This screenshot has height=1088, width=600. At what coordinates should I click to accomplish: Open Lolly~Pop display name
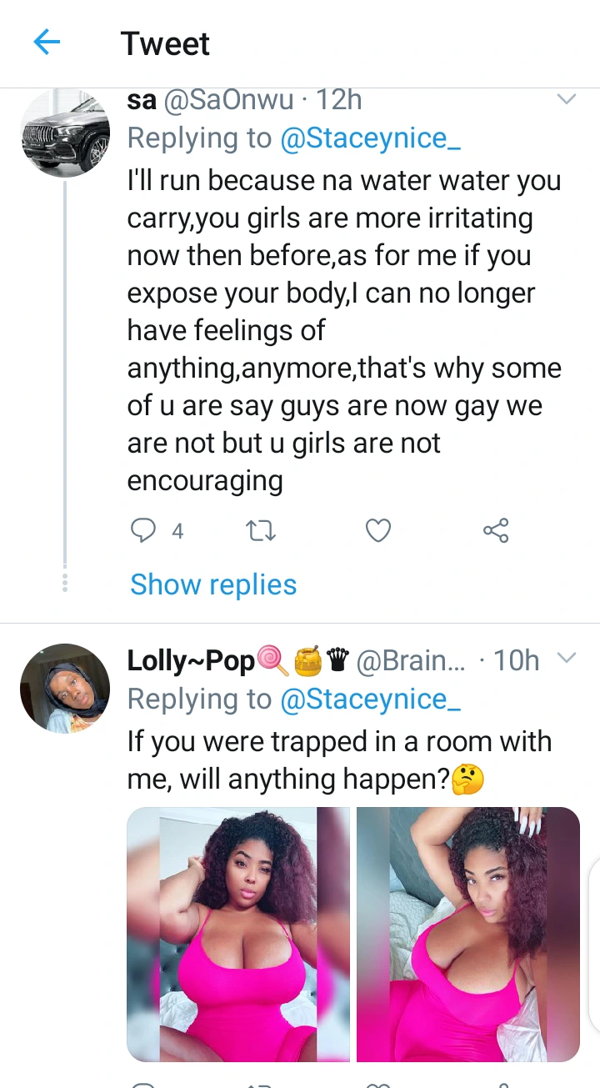click(x=191, y=661)
